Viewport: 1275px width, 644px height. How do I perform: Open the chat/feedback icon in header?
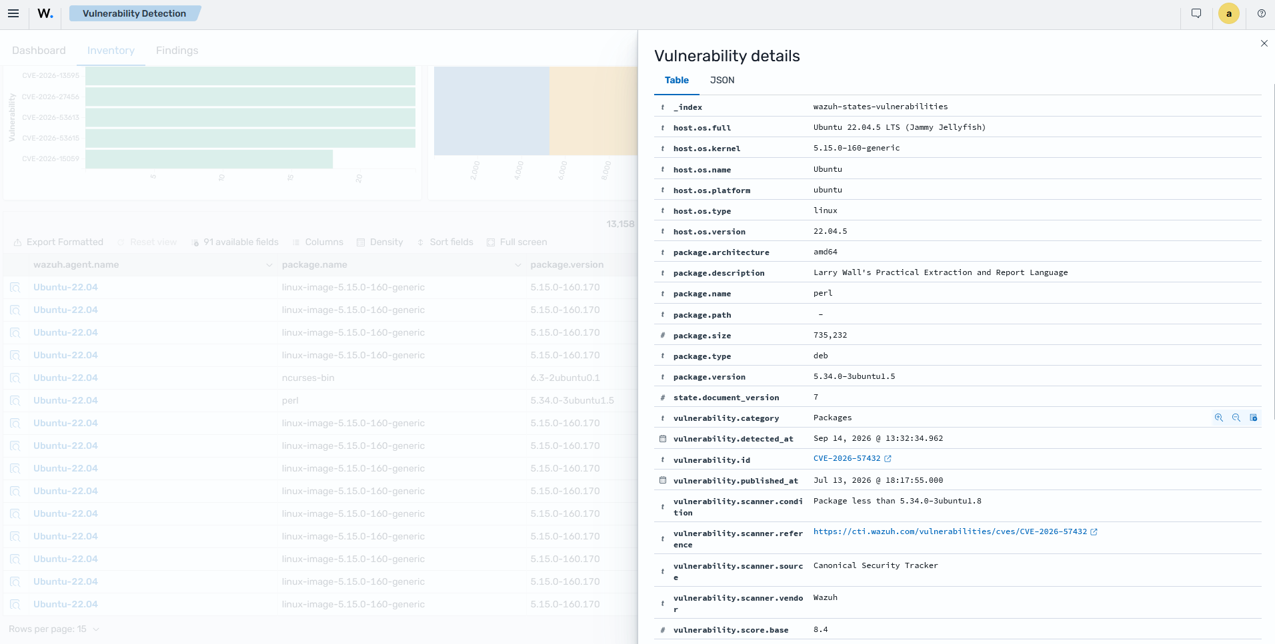[x=1196, y=13]
